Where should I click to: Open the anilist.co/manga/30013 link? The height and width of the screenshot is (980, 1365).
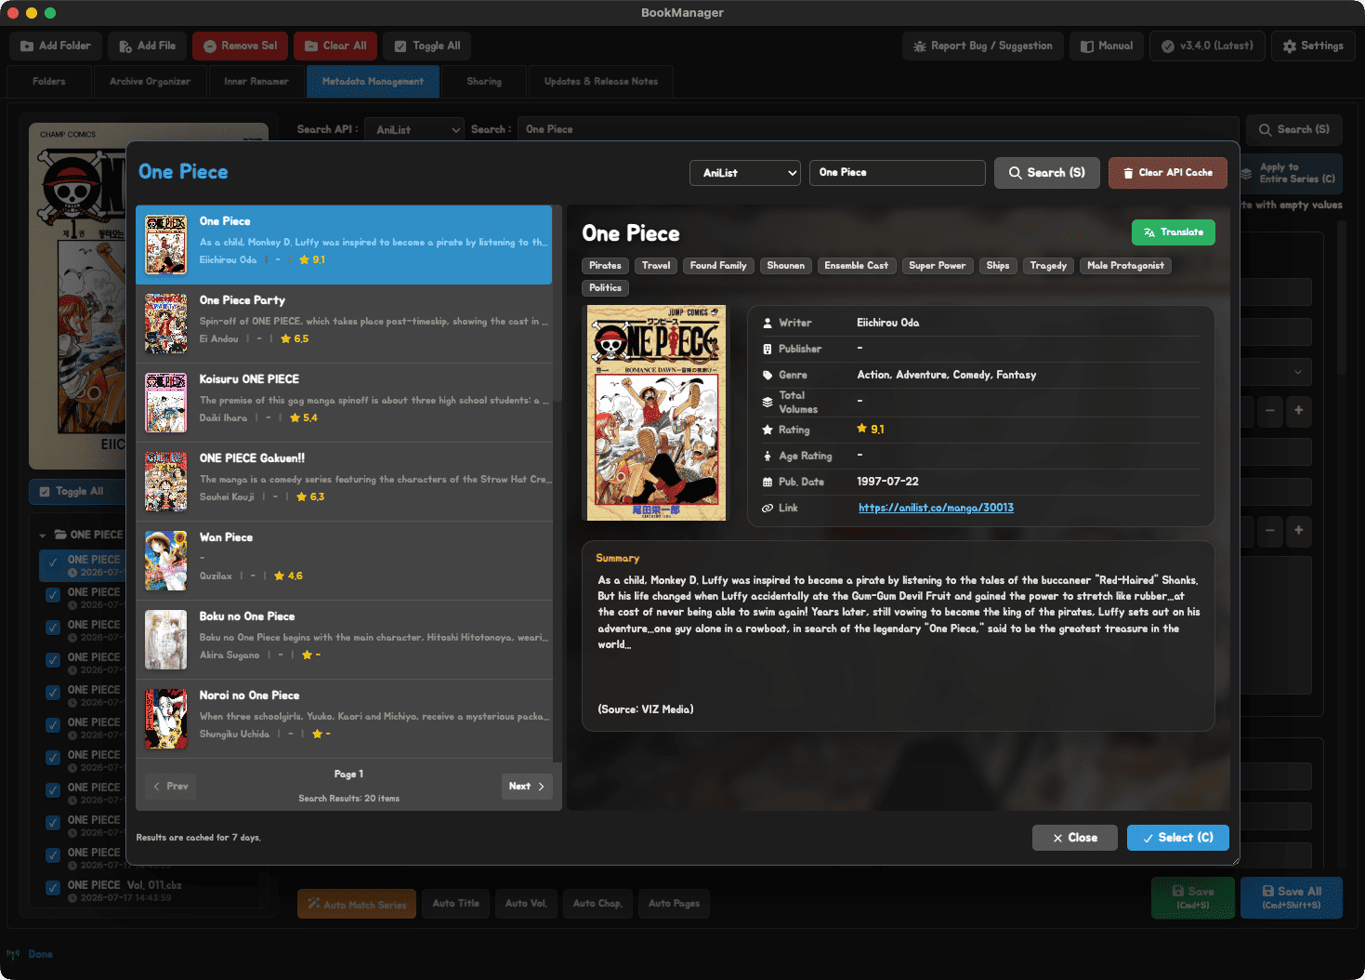pyautogui.click(x=936, y=508)
